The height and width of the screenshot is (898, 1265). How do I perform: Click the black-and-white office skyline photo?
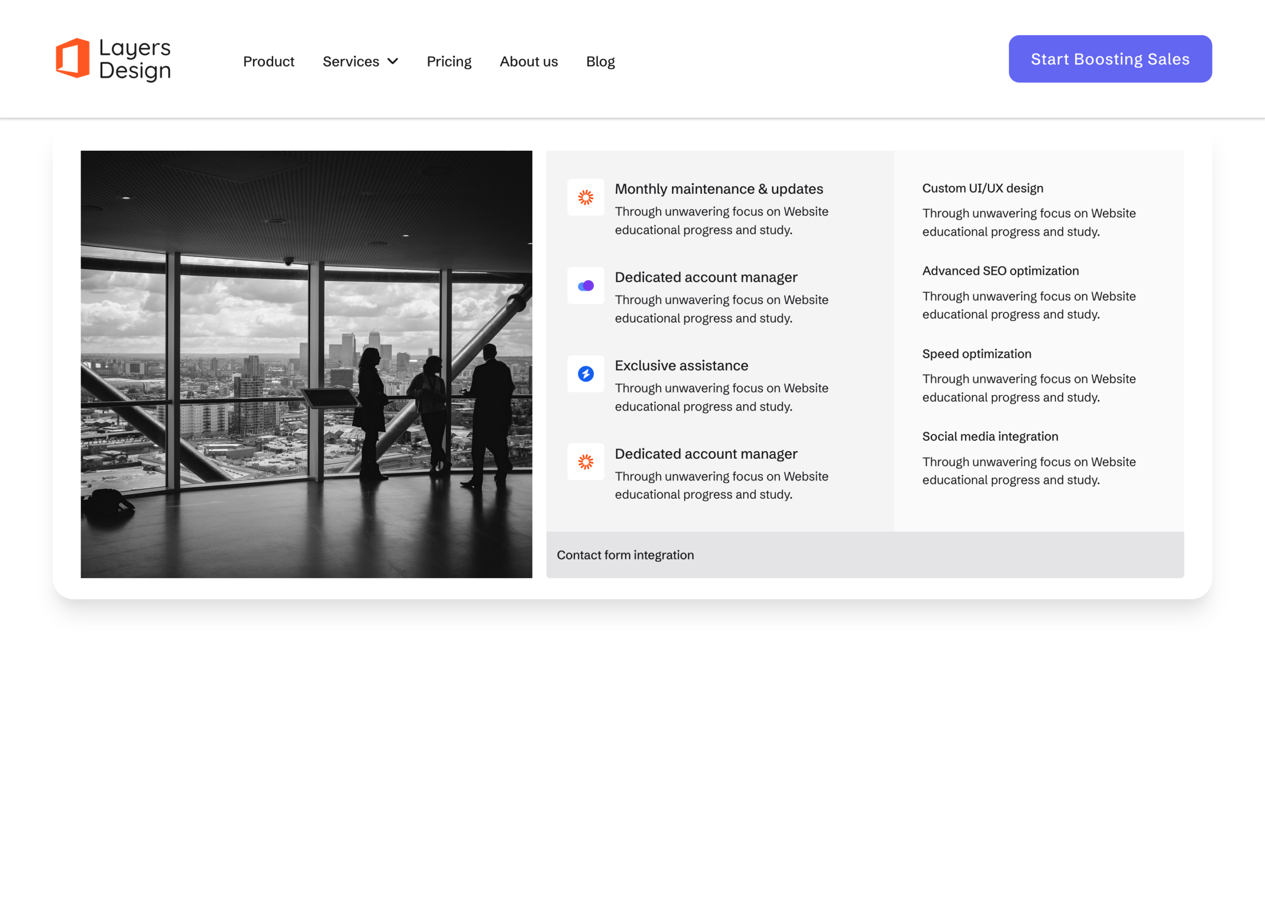click(306, 364)
